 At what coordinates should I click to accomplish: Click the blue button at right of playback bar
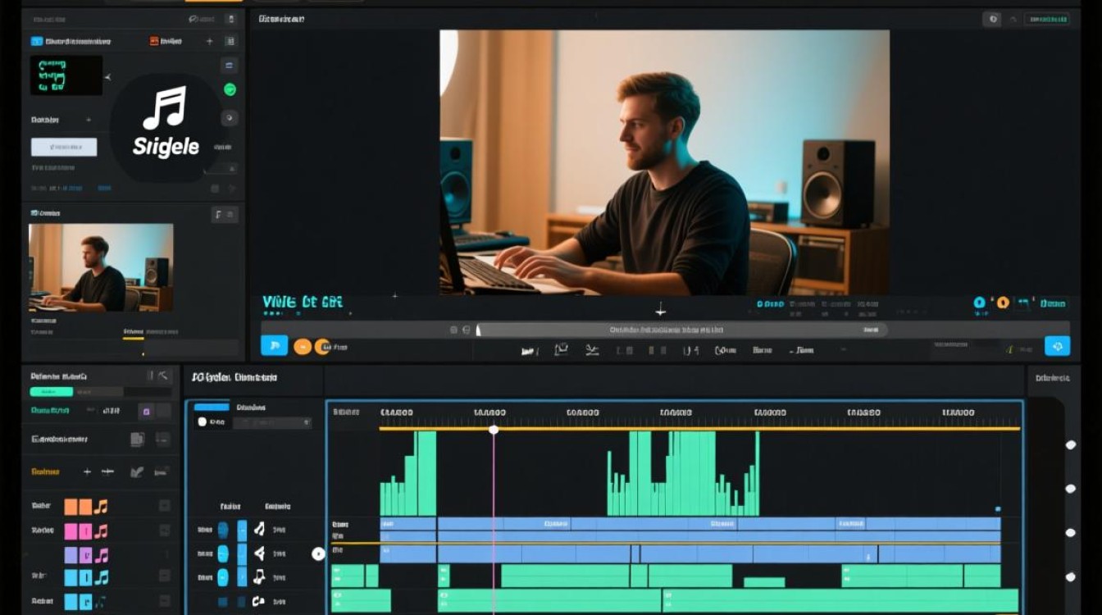(1058, 346)
